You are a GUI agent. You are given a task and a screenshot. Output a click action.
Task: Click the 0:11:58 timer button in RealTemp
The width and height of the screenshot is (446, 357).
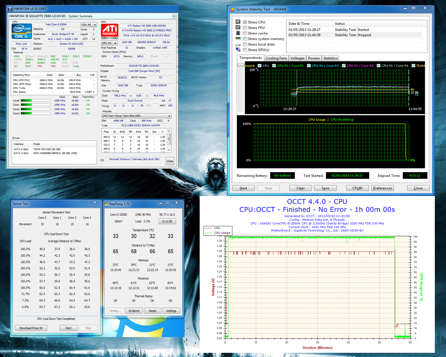pos(167,221)
